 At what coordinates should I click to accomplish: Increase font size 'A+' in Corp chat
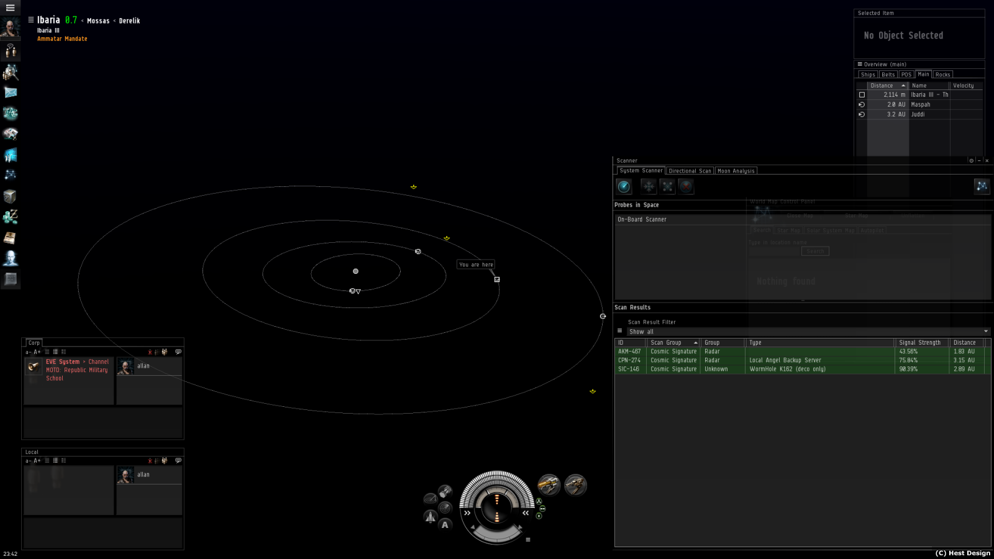coord(37,352)
